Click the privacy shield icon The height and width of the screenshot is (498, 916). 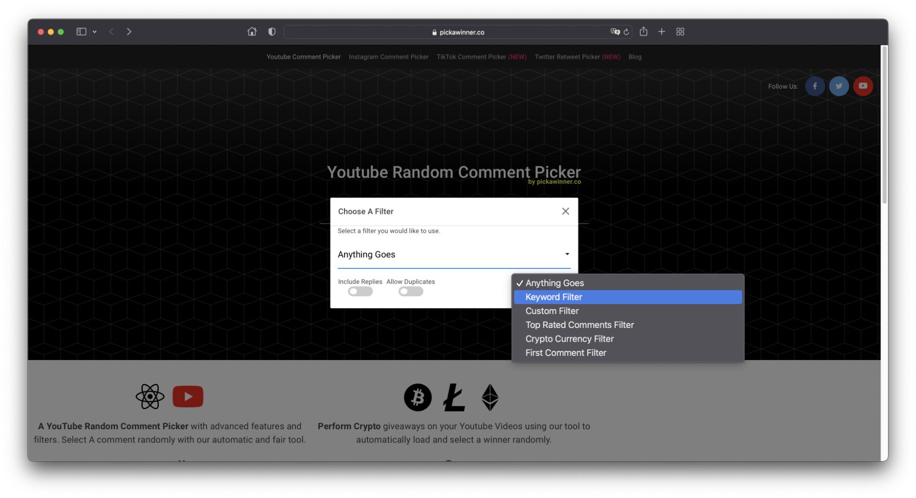pyautogui.click(x=272, y=32)
